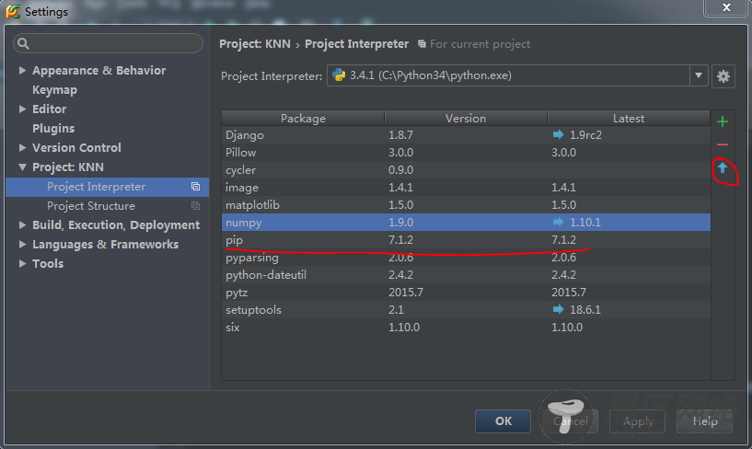Select the Pillow package row
The image size is (752, 449).
(x=466, y=153)
